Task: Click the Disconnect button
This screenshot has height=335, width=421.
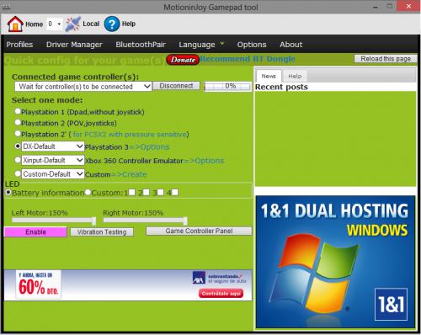Action: click(x=176, y=86)
